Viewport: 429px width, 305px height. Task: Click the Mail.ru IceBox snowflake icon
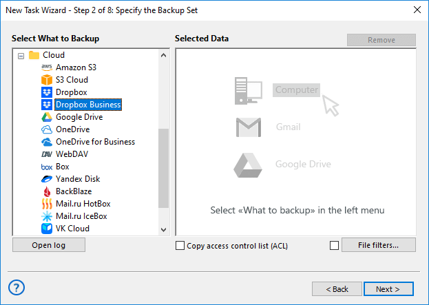tap(47, 216)
